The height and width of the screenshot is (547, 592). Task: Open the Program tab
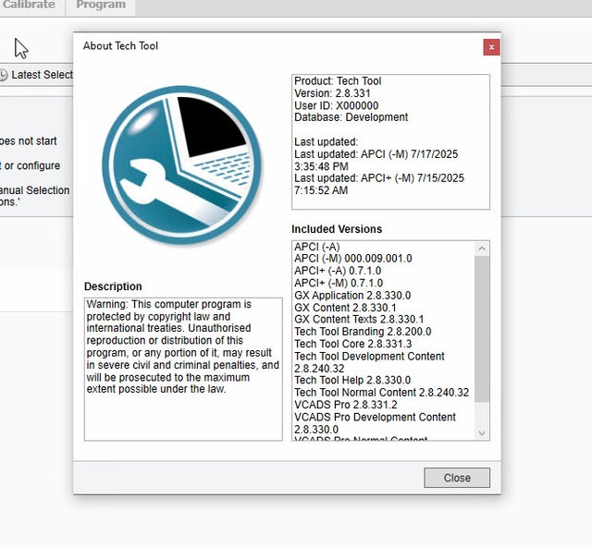click(x=101, y=6)
